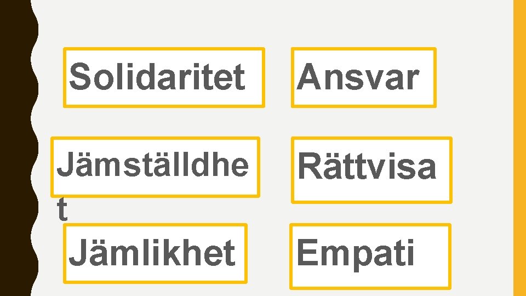Select the Rättvisa box

[x=371, y=169]
